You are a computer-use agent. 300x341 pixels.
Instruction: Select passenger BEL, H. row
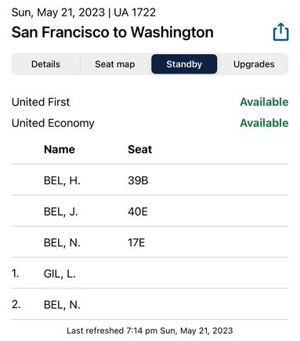[x=150, y=180]
